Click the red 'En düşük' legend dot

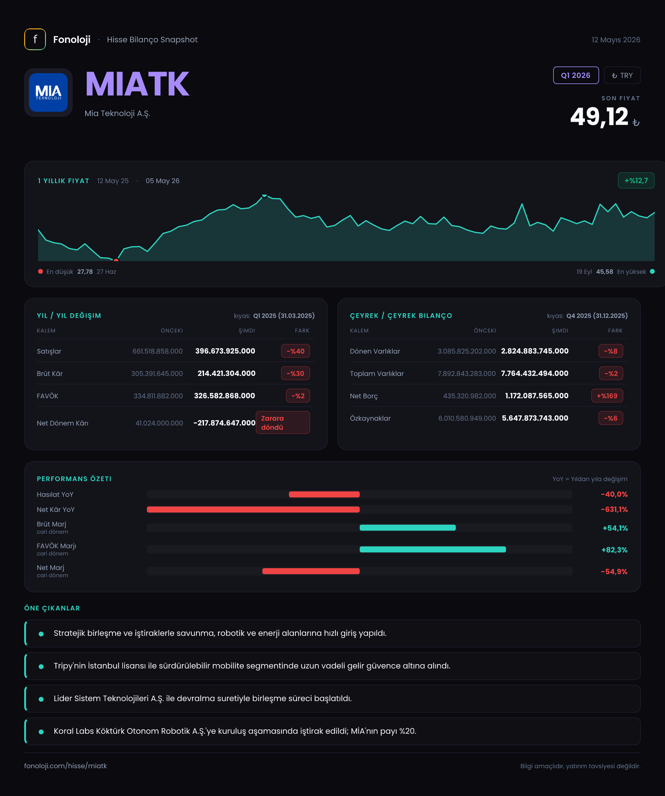coord(41,271)
